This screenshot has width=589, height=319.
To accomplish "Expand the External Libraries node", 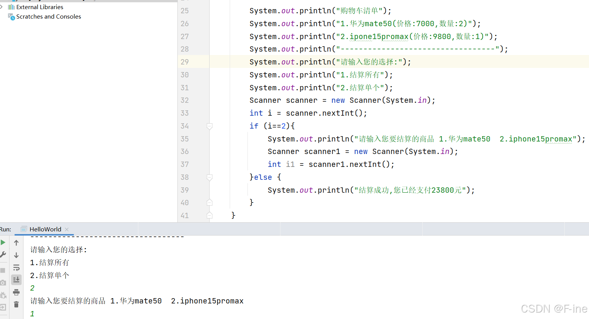I will click(x=3, y=6).
